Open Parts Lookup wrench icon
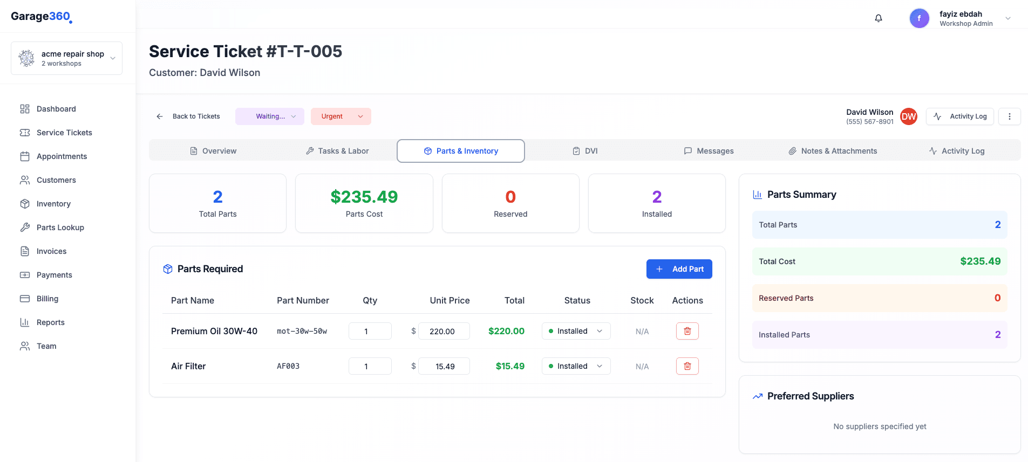This screenshot has width=1028, height=462. coord(25,227)
